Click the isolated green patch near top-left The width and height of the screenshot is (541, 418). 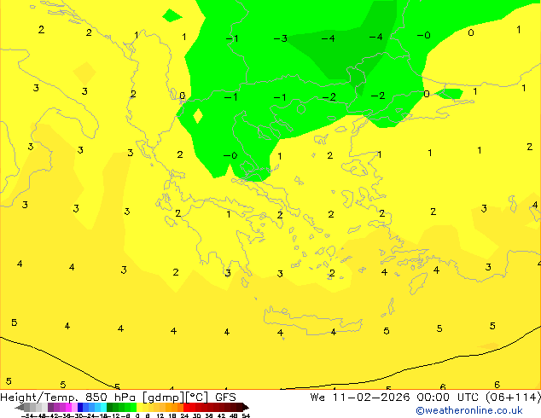[172, 15]
